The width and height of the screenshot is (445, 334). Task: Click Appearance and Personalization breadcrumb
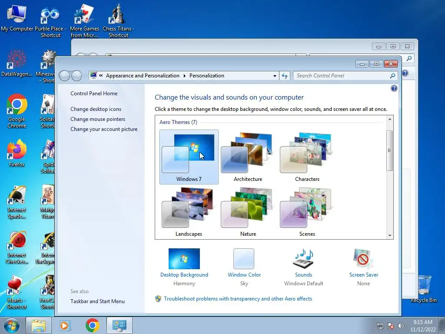143,76
